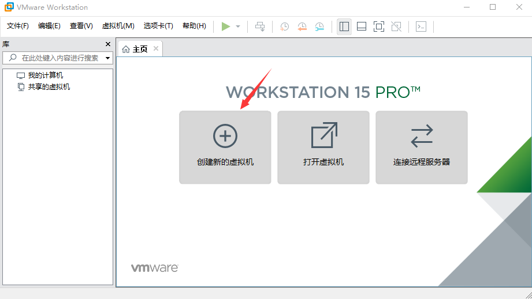Open the 编辑(E) menu
532x299 pixels.
(x=49, y=26)
